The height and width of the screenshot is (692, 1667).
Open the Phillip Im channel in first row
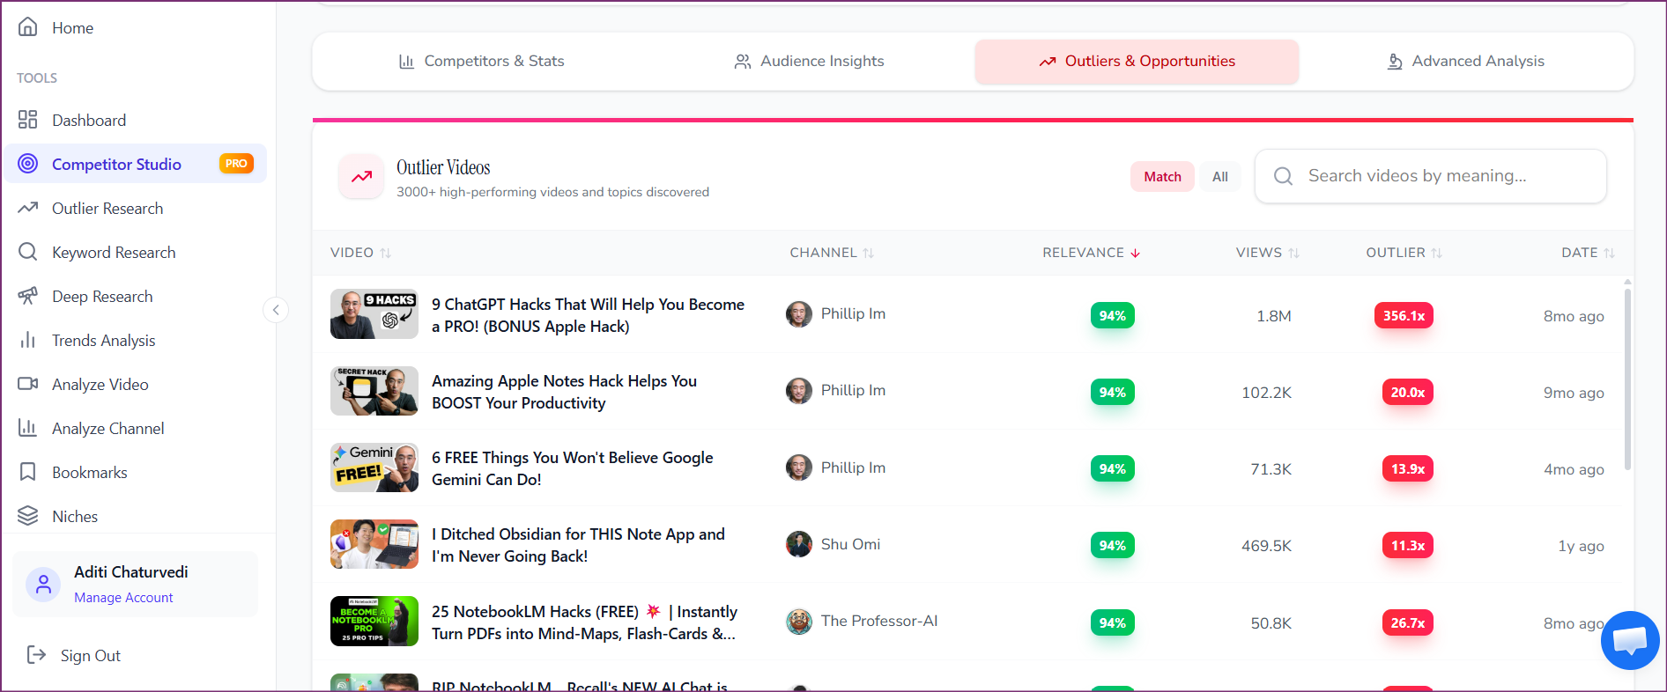852,313
